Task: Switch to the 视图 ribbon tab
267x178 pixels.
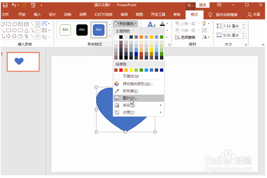Action: (139, 14)
